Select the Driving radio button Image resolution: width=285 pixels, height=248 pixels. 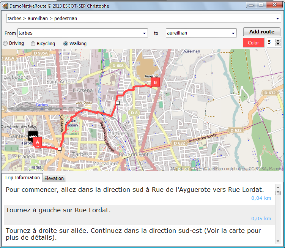(5, 44)
